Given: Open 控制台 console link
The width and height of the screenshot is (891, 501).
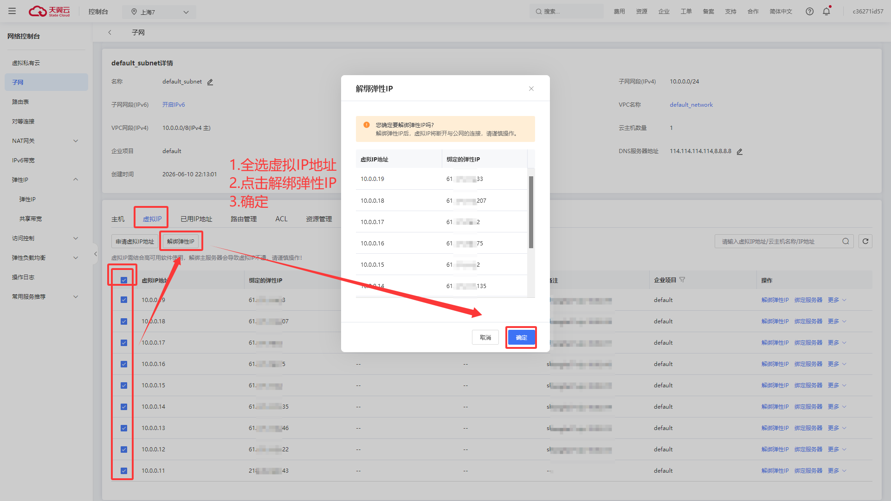Looking at the screenshot, I should click(x=98, y=12).
